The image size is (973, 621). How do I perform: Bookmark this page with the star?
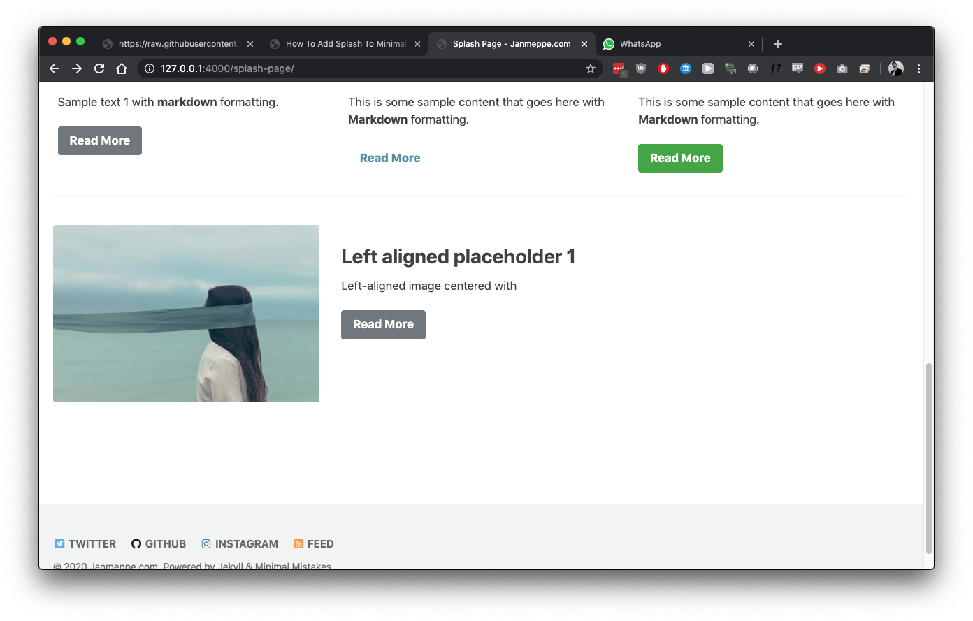click(591, 68)
